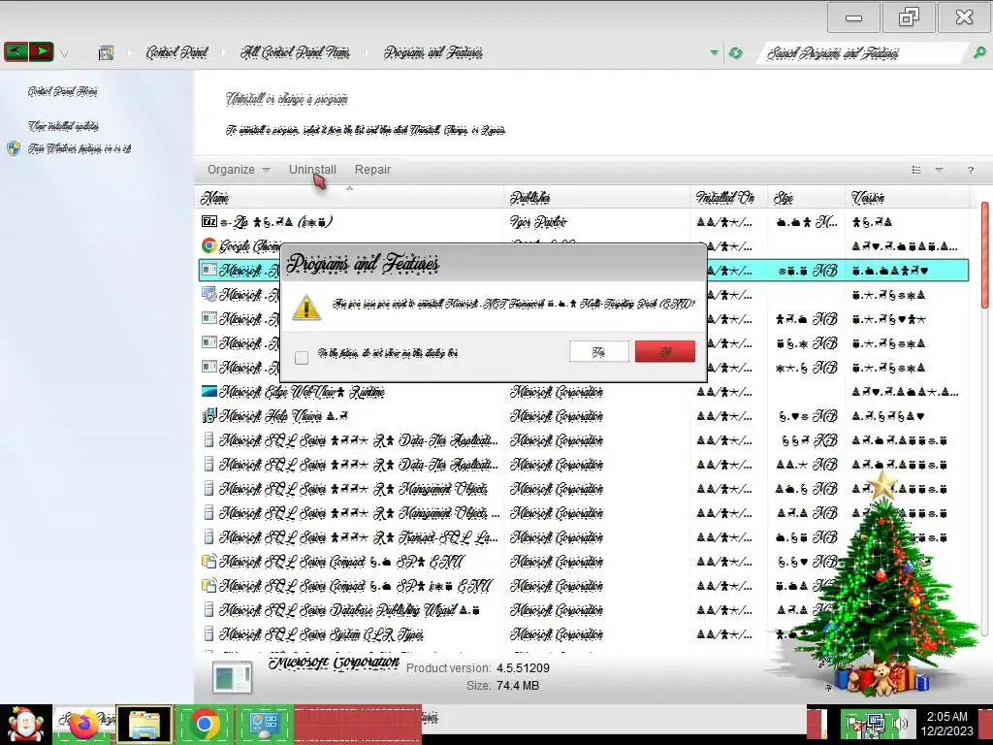Click the selected program's details pane thumbnail
This screenshot has width=993, height=745.
click(232, 677)
